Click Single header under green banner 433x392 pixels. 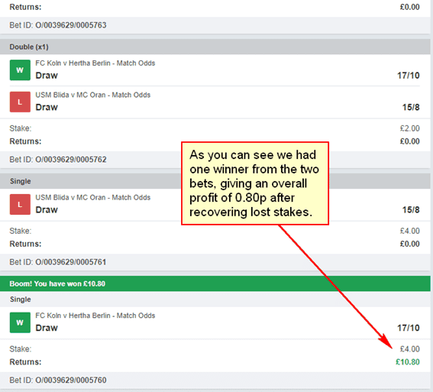pos(215,300)
